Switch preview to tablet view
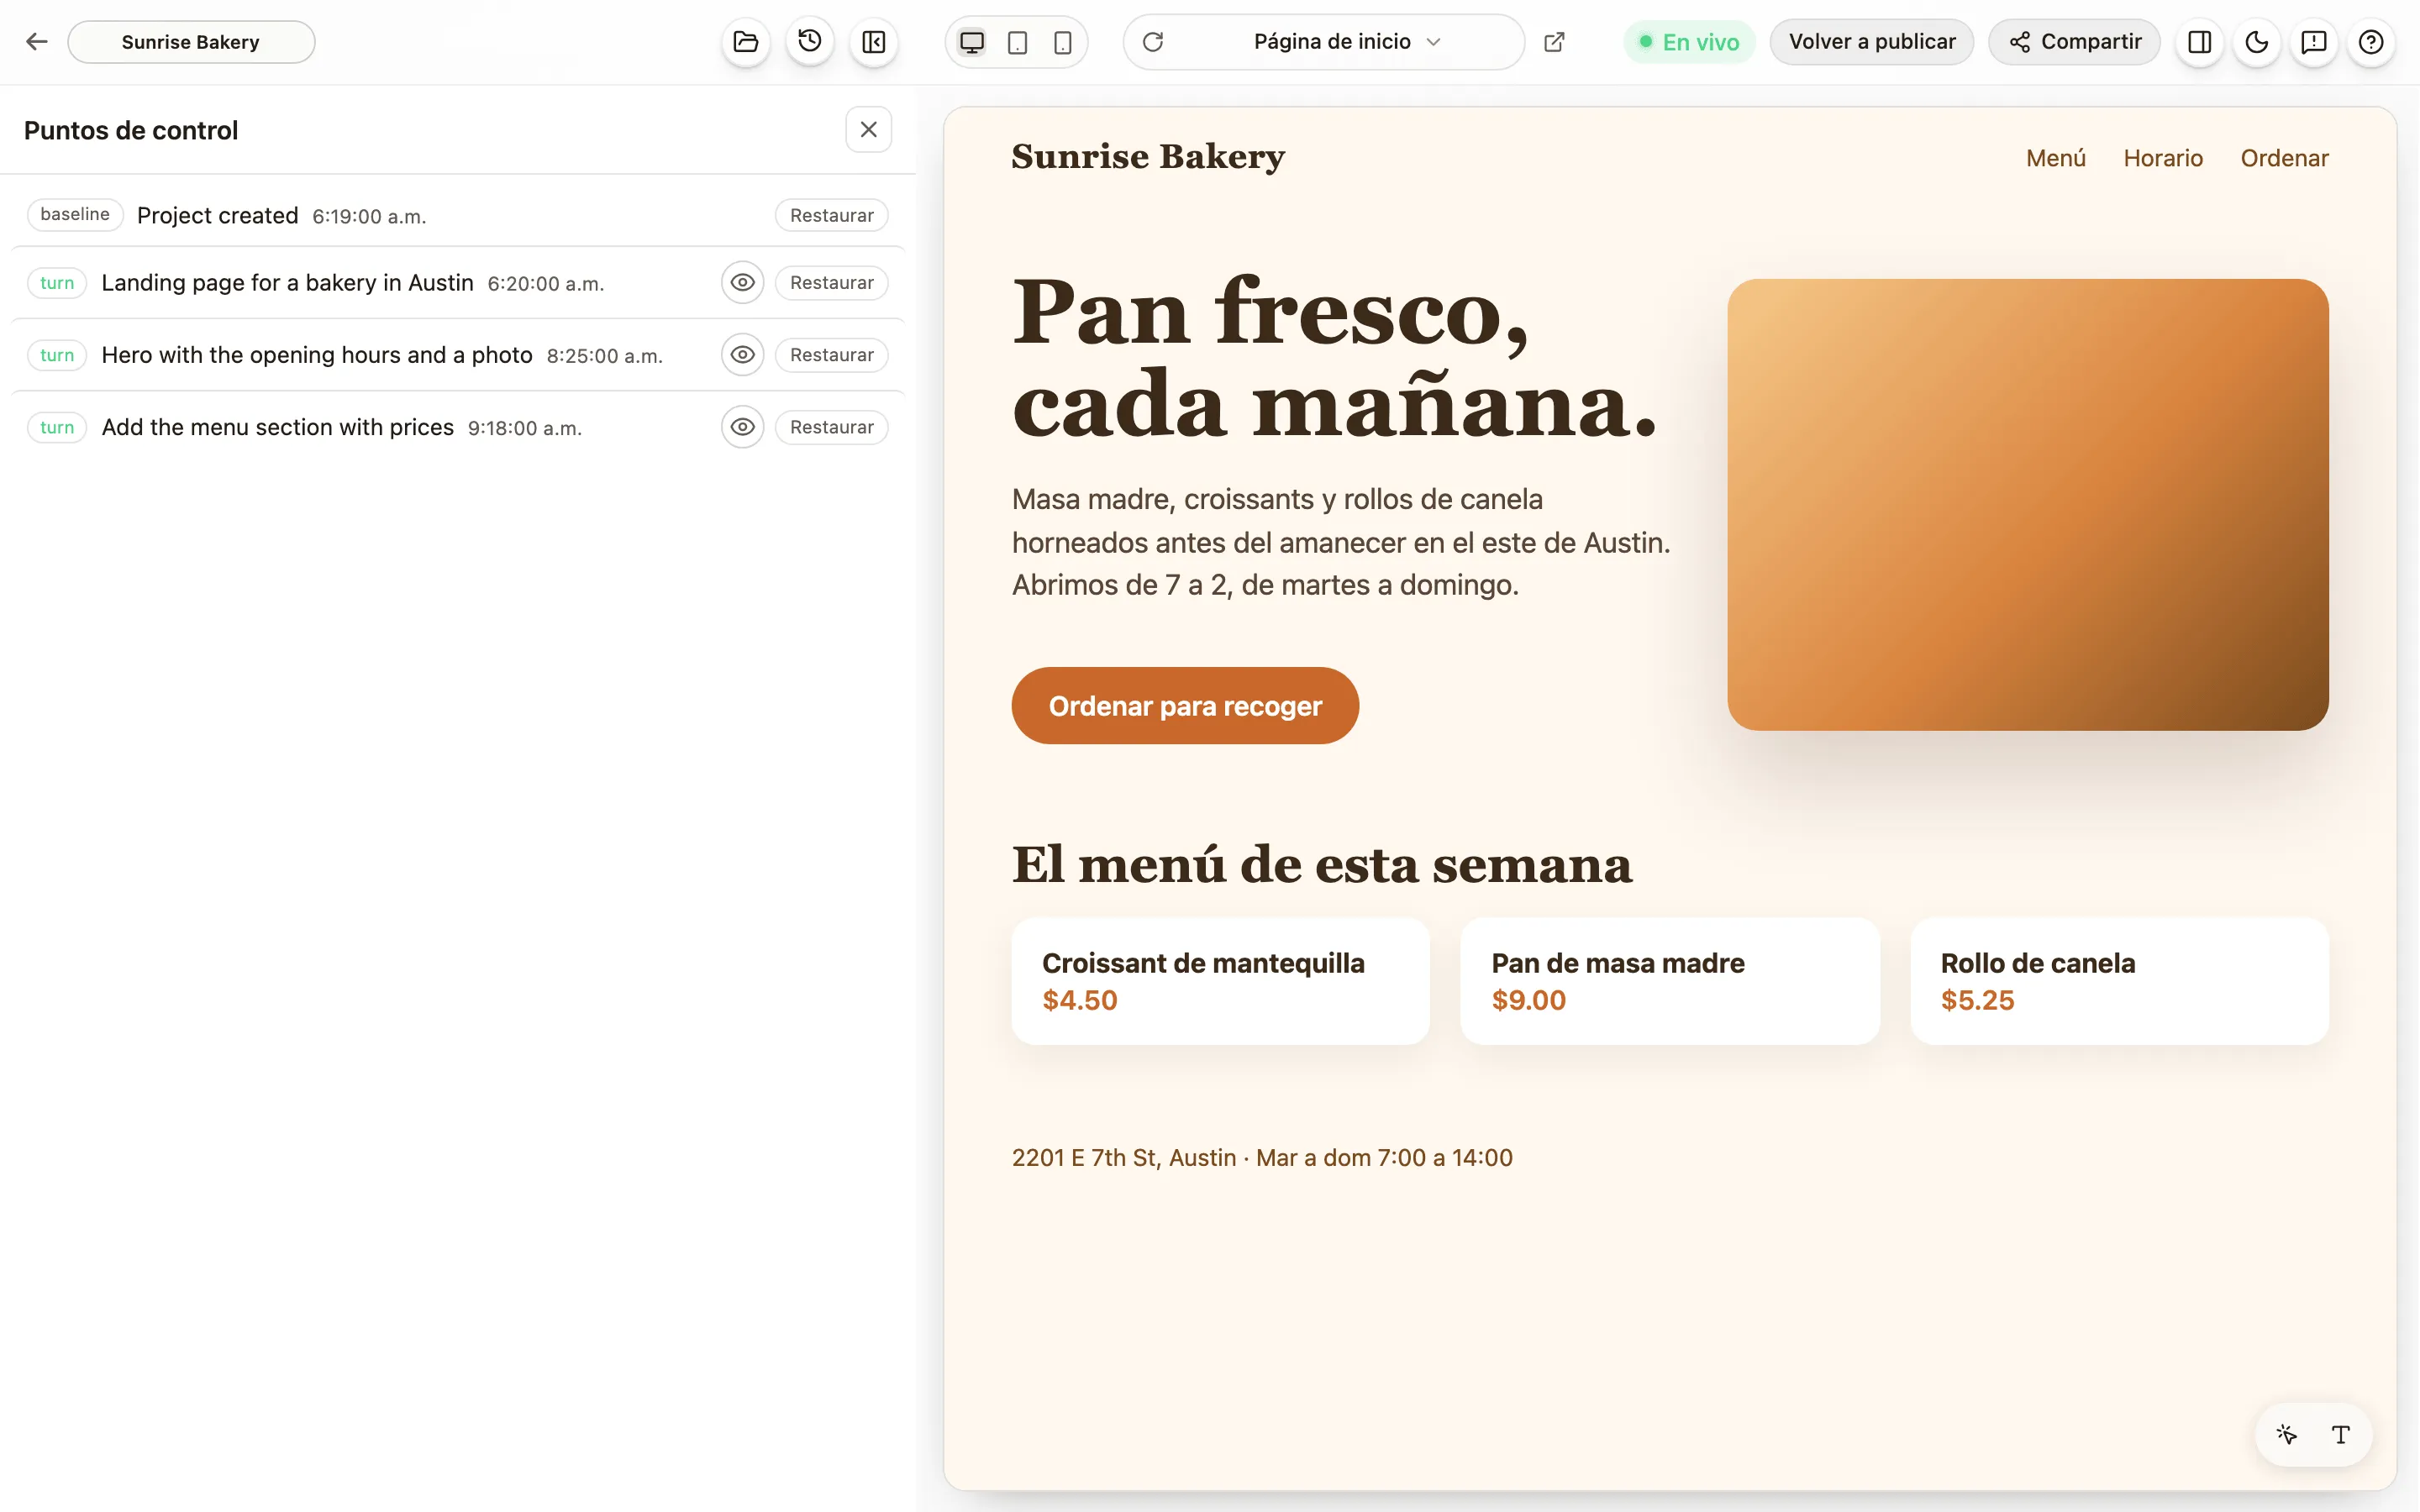This screenshot has height=1512, width=2420. tap(1017, 42)
